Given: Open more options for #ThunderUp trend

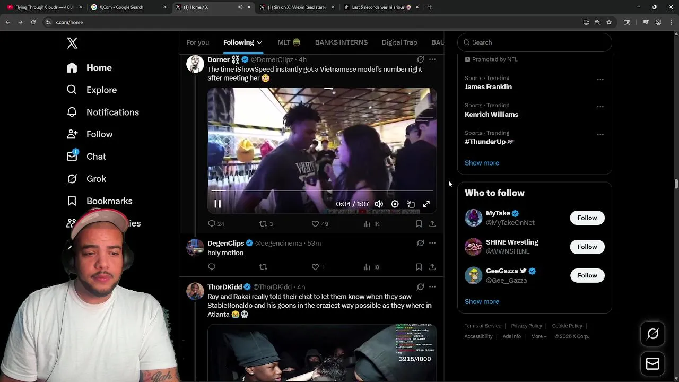Looking at the screenshot, I should (600, 134).
